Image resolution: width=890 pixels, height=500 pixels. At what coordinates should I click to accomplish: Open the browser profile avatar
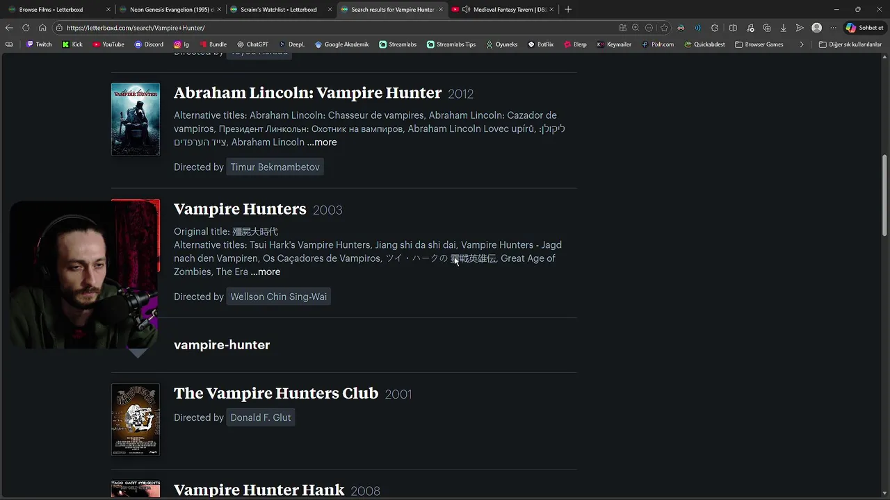point(817,28)
